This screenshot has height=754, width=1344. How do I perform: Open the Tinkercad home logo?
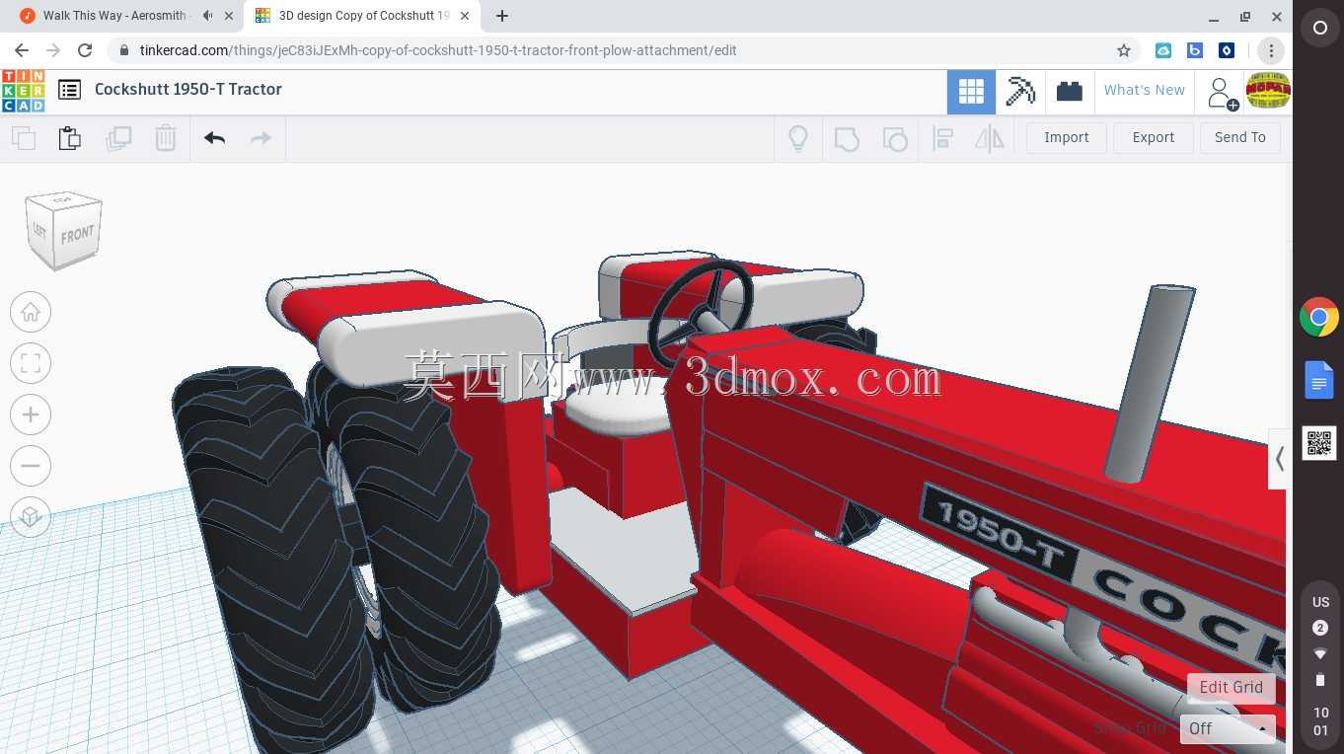24,91
